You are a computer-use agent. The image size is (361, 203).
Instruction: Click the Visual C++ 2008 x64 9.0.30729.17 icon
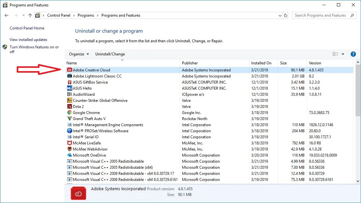click(70, 173)
